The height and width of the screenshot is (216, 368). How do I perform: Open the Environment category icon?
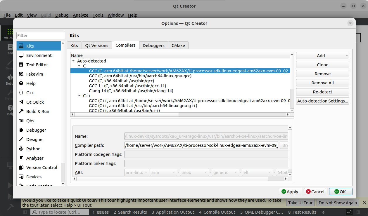click(21, 55)
